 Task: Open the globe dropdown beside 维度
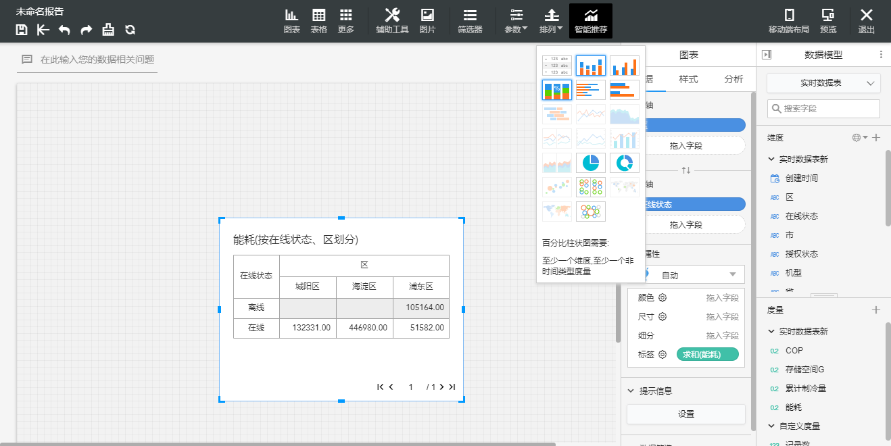(860, 137)
